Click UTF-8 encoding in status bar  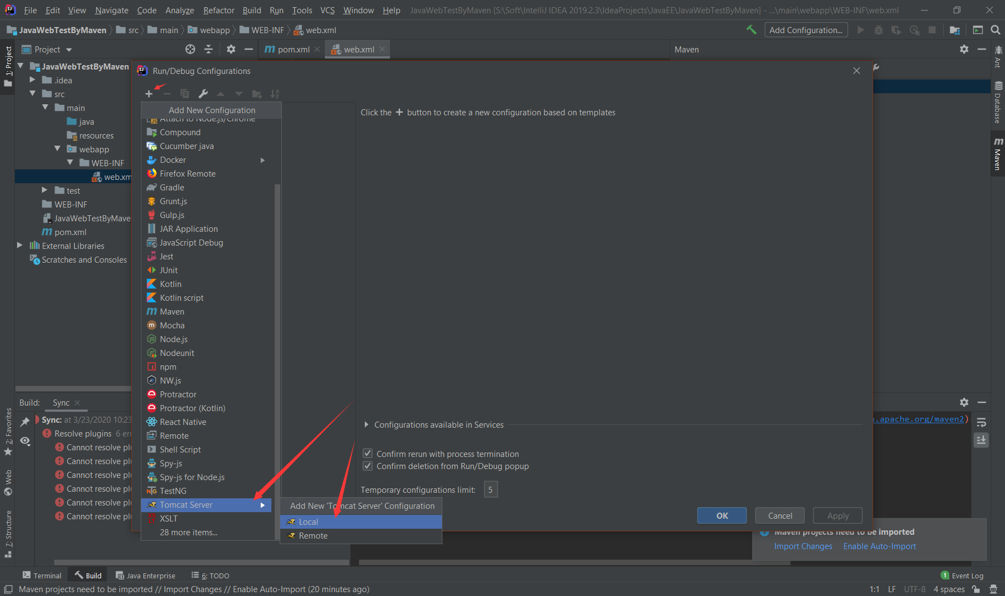pyautogui.click(x=914, y=589)
